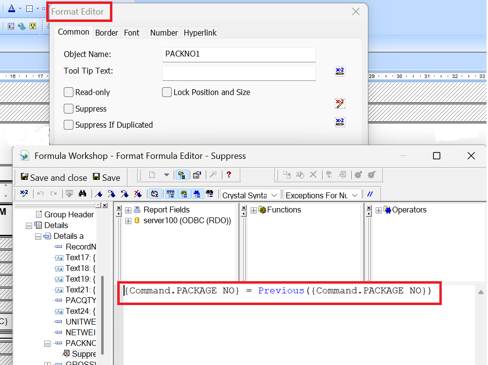Click the hyperlink globe icon on the toolbar
488x365 pixels.
tap(20, 26)
